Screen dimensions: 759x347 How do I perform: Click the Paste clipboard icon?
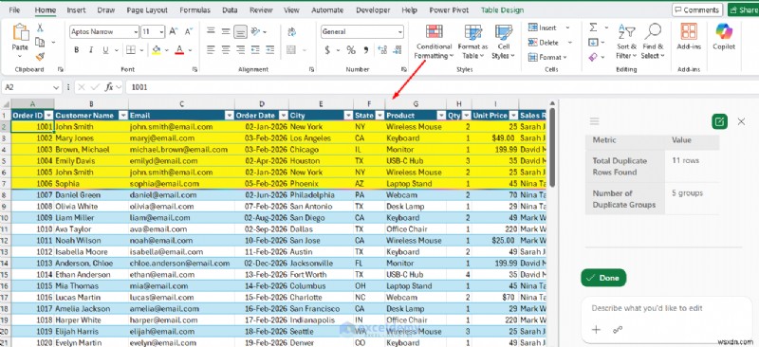(20, 32)
